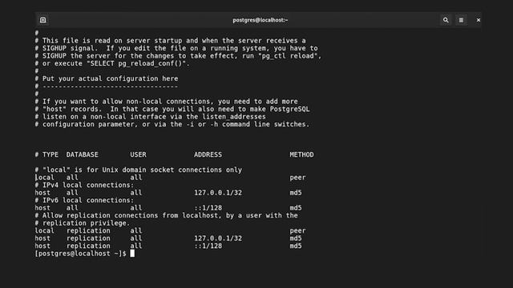Close the terminal window
Image resolution: width=513 pixels, height=288 pixels.
tap(479, 20)
